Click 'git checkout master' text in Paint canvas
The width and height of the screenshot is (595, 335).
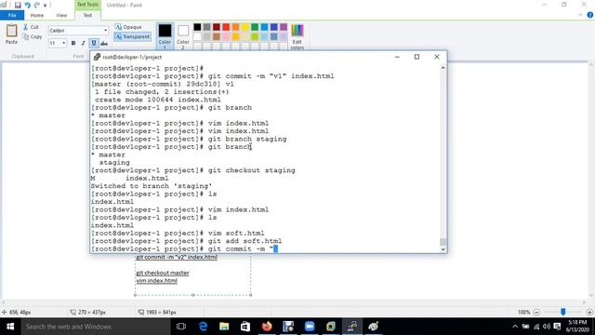click(163, 273)
